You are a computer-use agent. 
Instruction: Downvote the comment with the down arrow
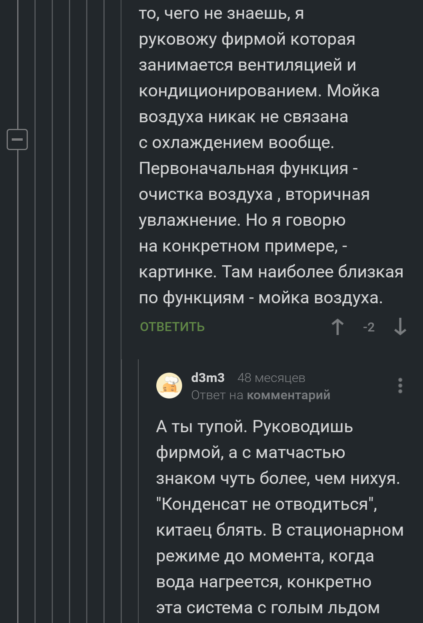point(400,327)
